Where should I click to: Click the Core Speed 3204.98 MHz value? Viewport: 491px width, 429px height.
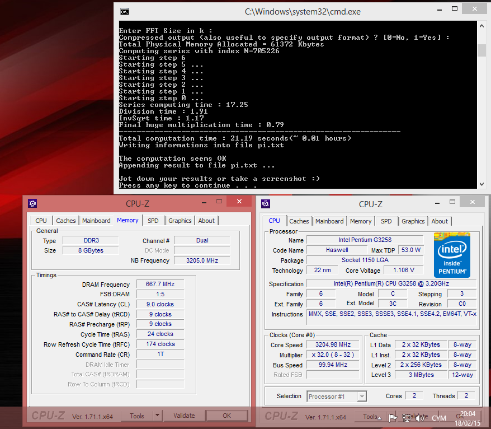333,344
